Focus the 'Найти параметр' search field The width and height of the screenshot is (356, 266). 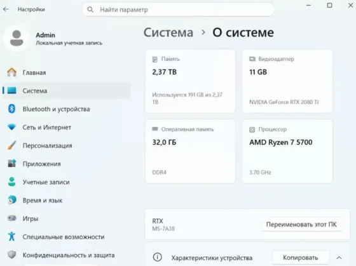179,10
